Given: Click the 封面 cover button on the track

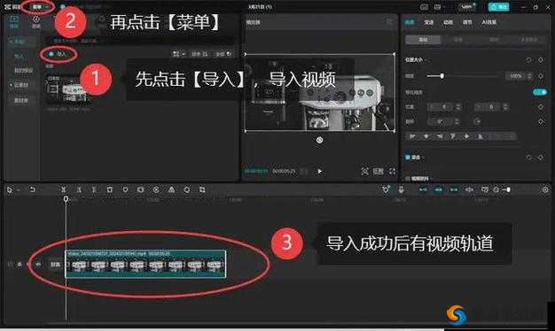Looking at the screenshot, I should coord(55,265).
